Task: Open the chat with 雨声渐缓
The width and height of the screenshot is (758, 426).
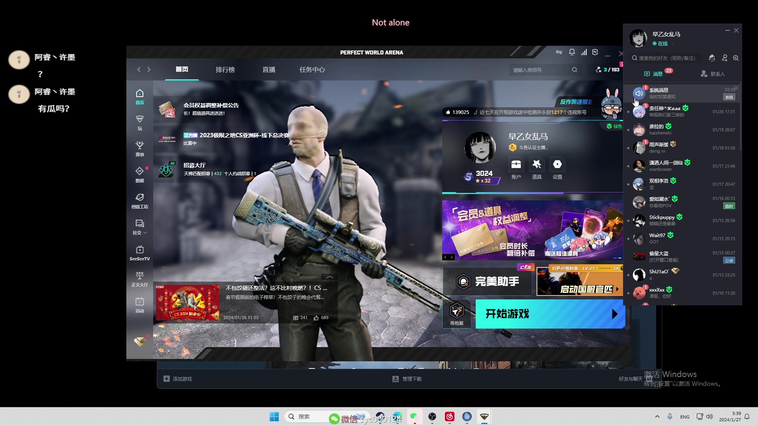Action: tap(682, 148)
